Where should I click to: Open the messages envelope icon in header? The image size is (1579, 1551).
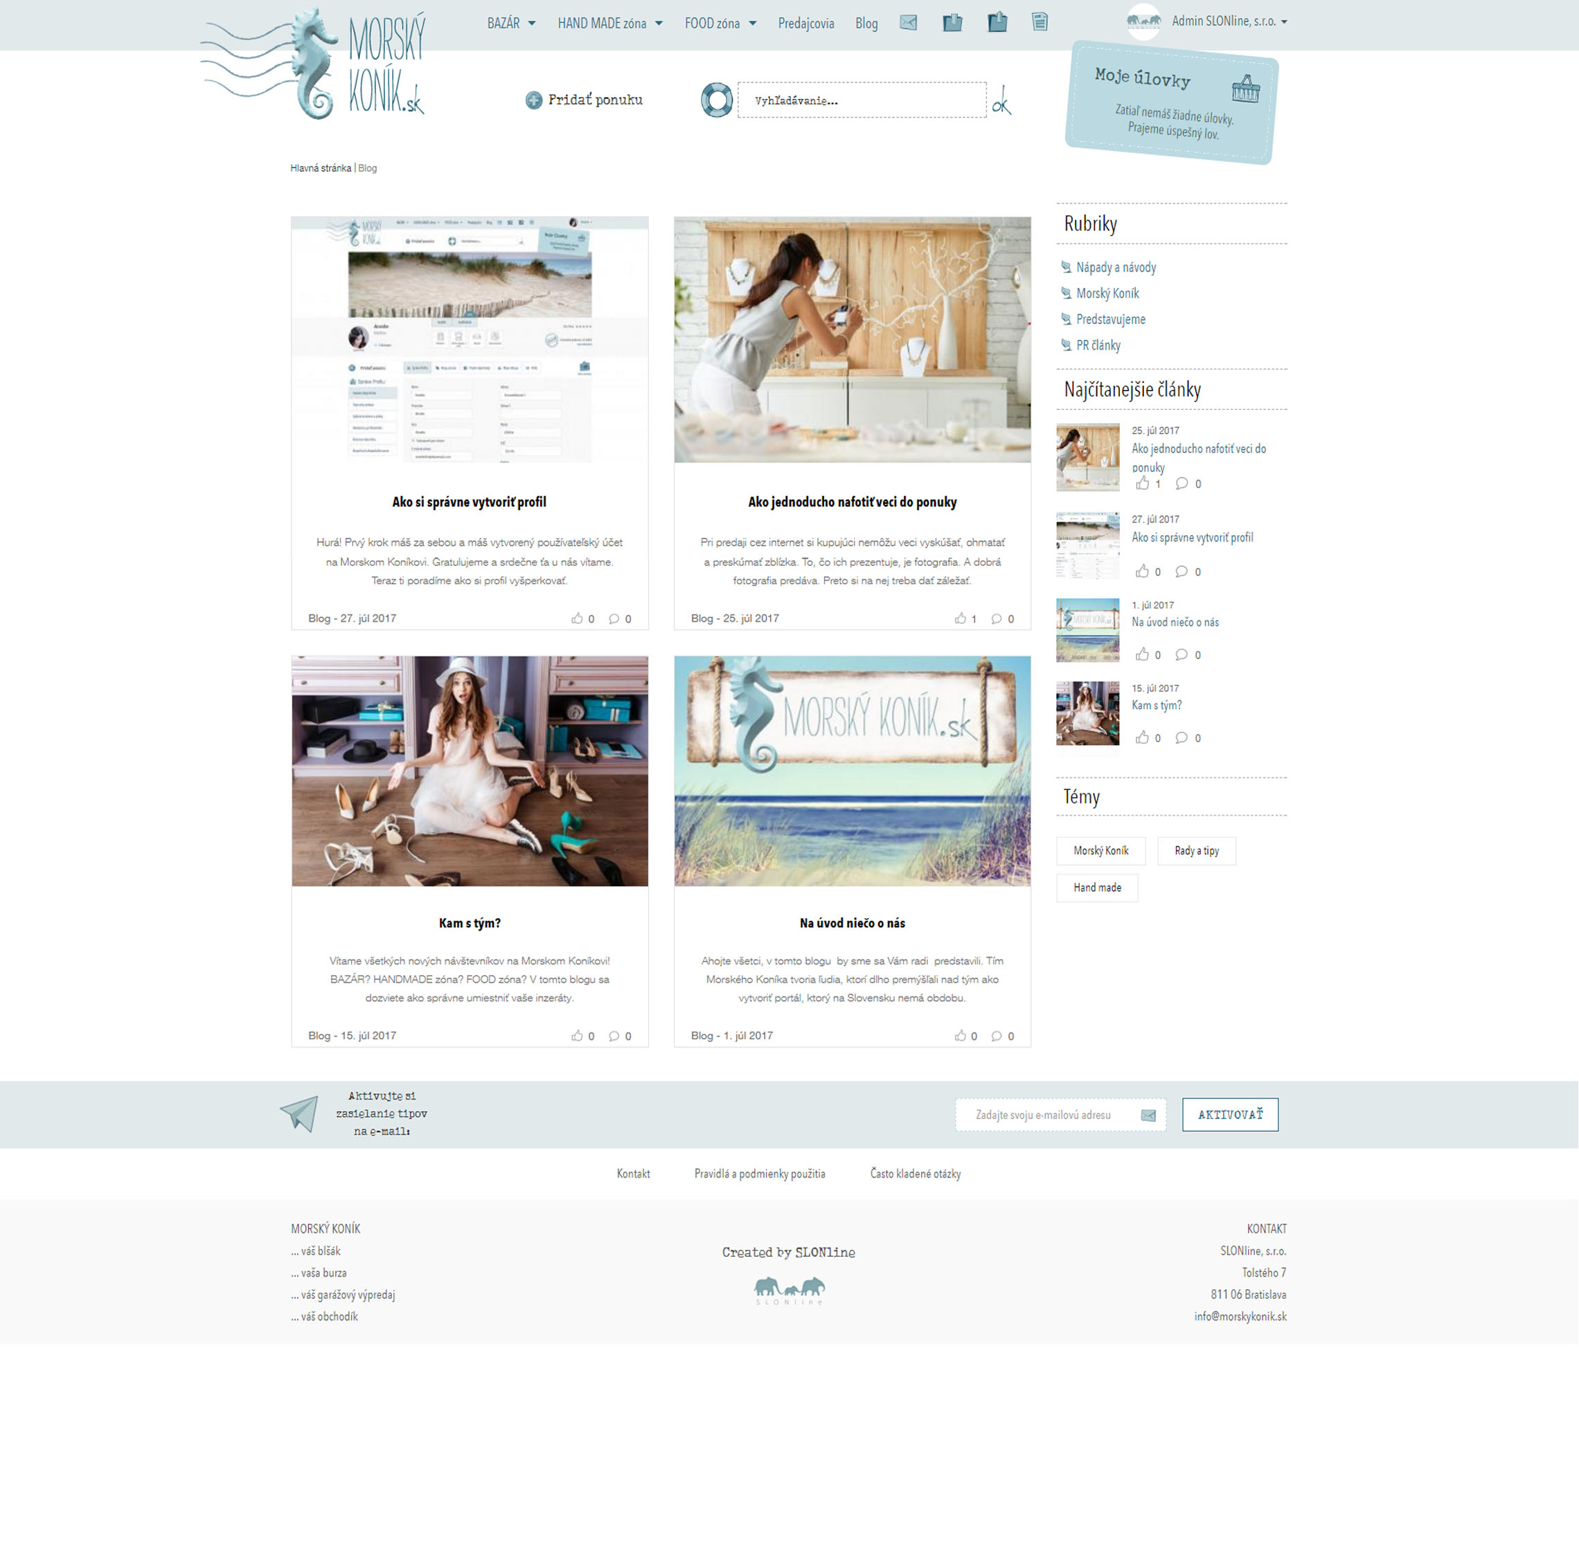908,23
